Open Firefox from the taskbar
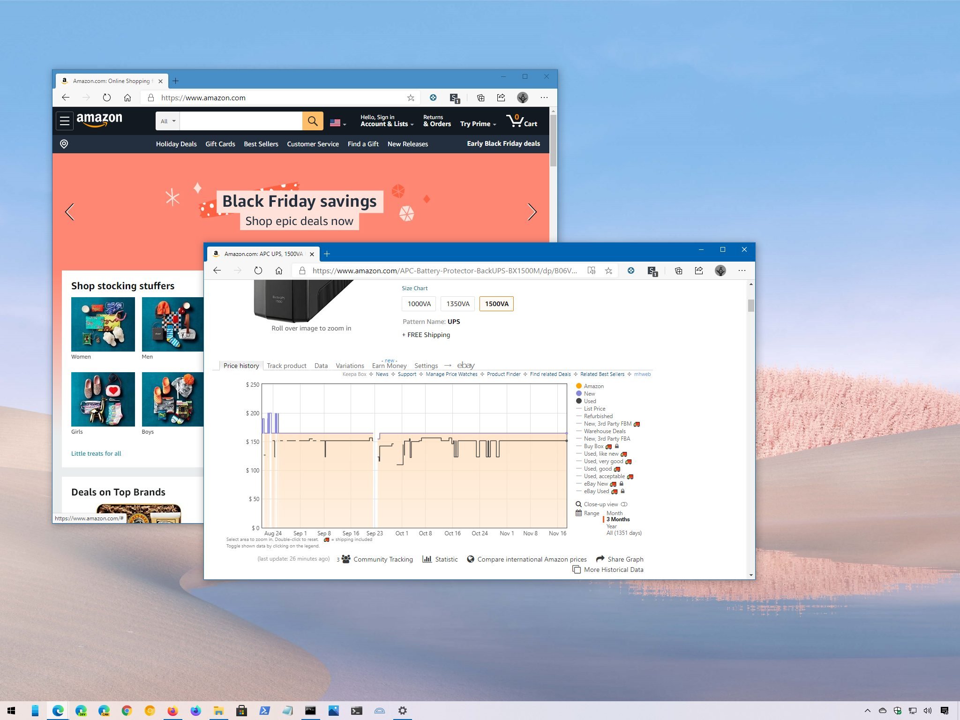 pos(173,711)
